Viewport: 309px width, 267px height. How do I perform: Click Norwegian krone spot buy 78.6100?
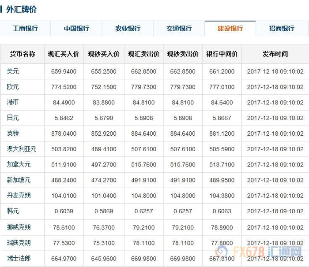coord(64,228)
